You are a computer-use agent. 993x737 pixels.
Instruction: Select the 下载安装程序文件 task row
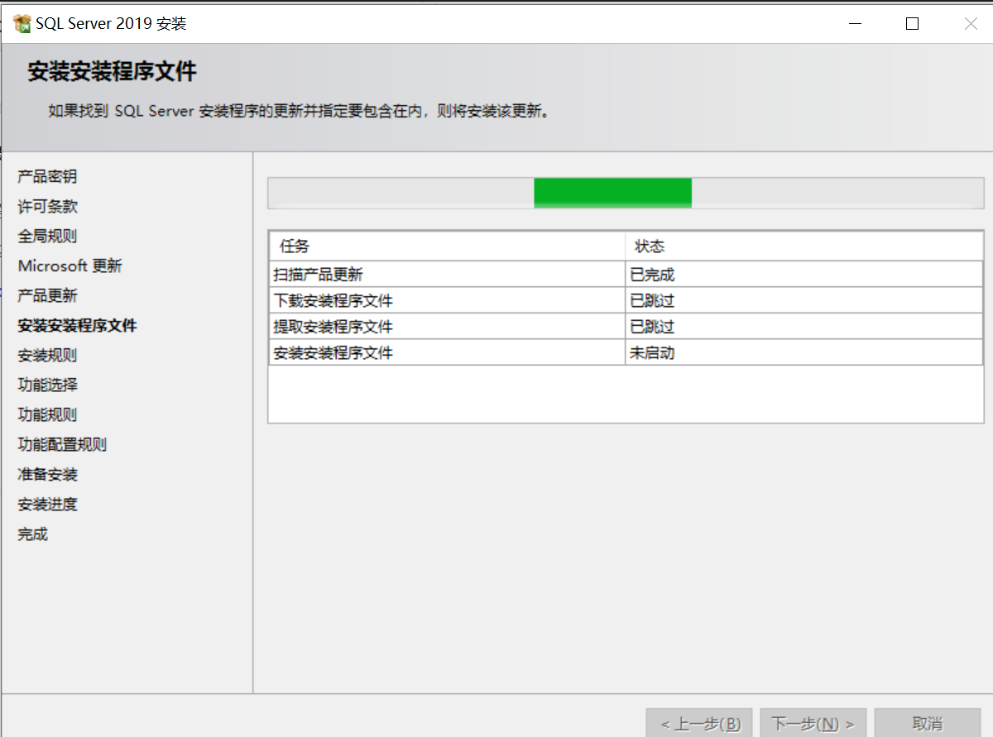coord(626,300)
